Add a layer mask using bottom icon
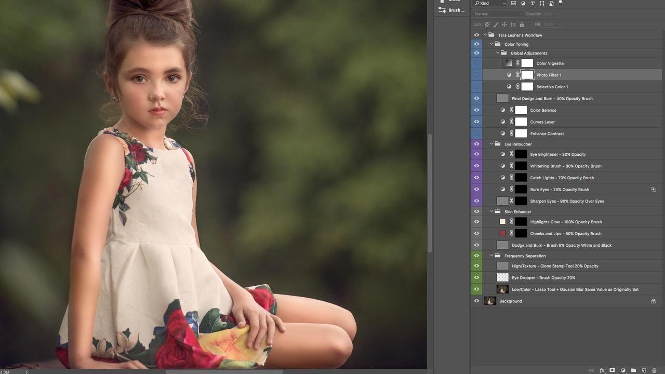The image size is (665, 374). coord(612,370)
